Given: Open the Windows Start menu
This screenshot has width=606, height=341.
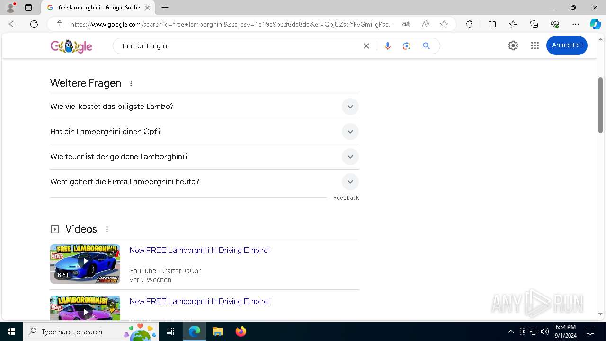Looking at the screenshot, I should click(x=11, y=332).
